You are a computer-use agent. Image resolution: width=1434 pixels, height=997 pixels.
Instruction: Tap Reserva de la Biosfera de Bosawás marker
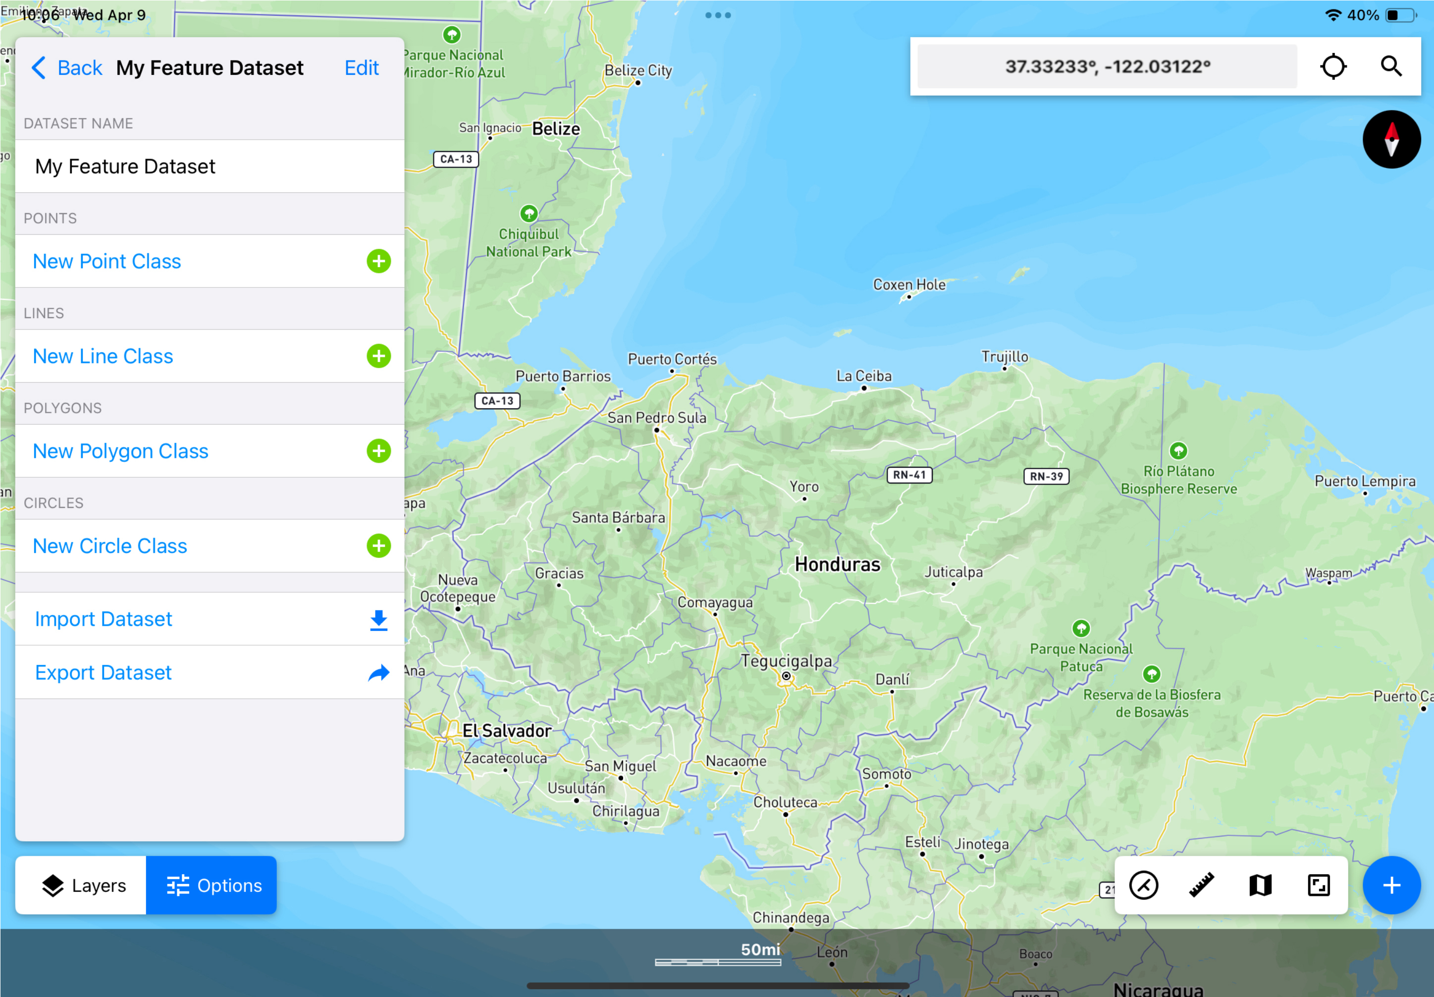click(1151, 674)
